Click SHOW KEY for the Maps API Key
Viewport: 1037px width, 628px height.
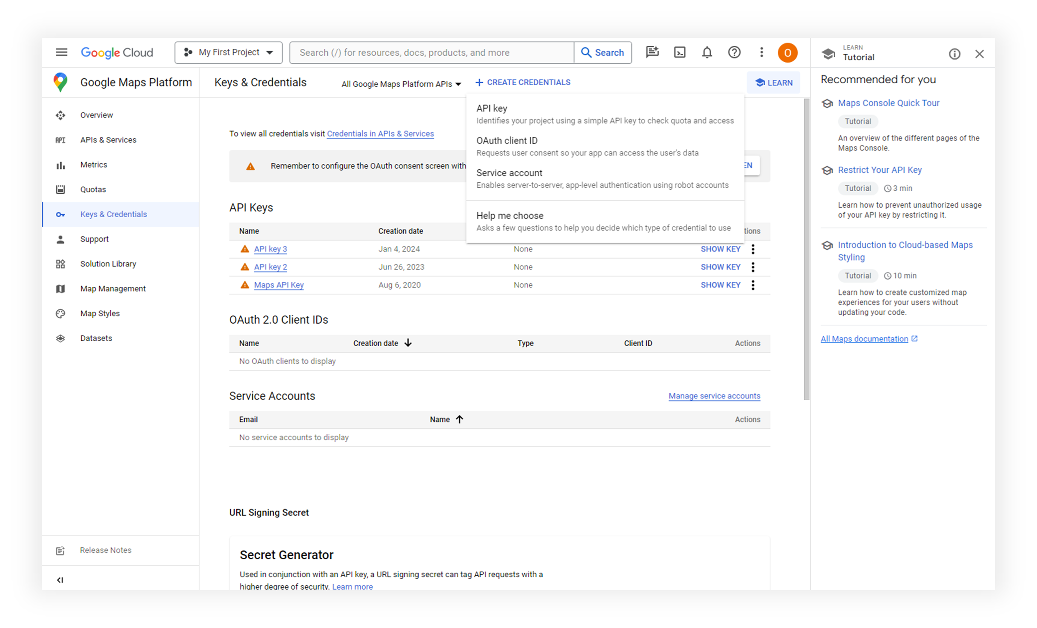point(720,285)
